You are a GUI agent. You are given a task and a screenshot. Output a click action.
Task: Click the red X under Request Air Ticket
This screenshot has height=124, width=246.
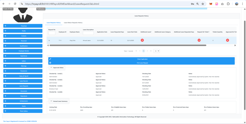(x=199, y=40)
